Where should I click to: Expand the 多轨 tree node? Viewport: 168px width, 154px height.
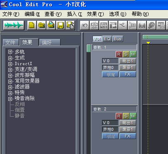pyautogui.click(x=10, y=52)
